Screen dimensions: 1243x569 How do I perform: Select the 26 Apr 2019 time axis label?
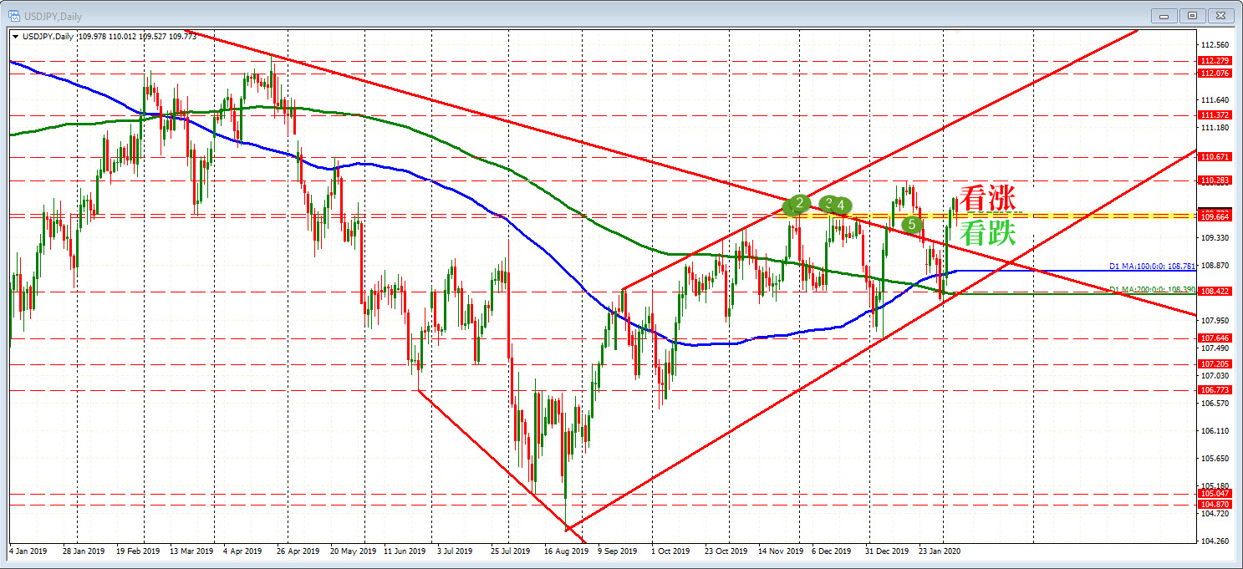click(x=298, y=551)
